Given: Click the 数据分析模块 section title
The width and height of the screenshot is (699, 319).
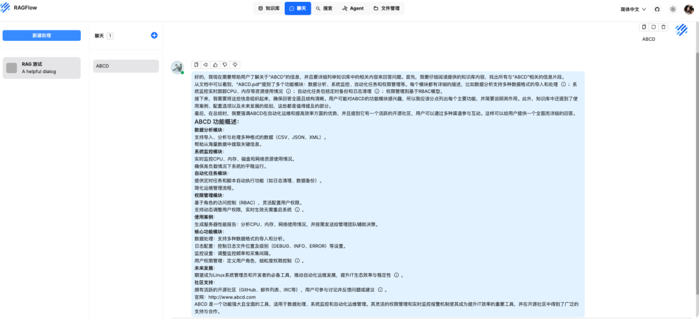Looking at the screenshot, I should 210,129.
